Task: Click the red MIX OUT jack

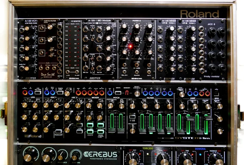Action: pos(102,93)
